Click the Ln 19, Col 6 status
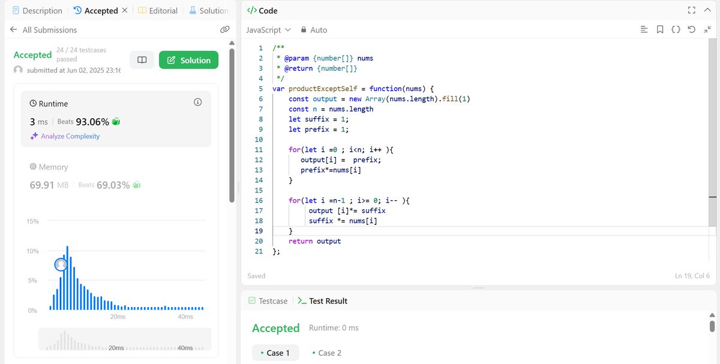720x364 pixels. 692,276
